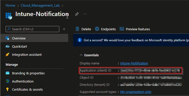Click the Delete trash can icon
189x96 pixels.
coord(77,29)
